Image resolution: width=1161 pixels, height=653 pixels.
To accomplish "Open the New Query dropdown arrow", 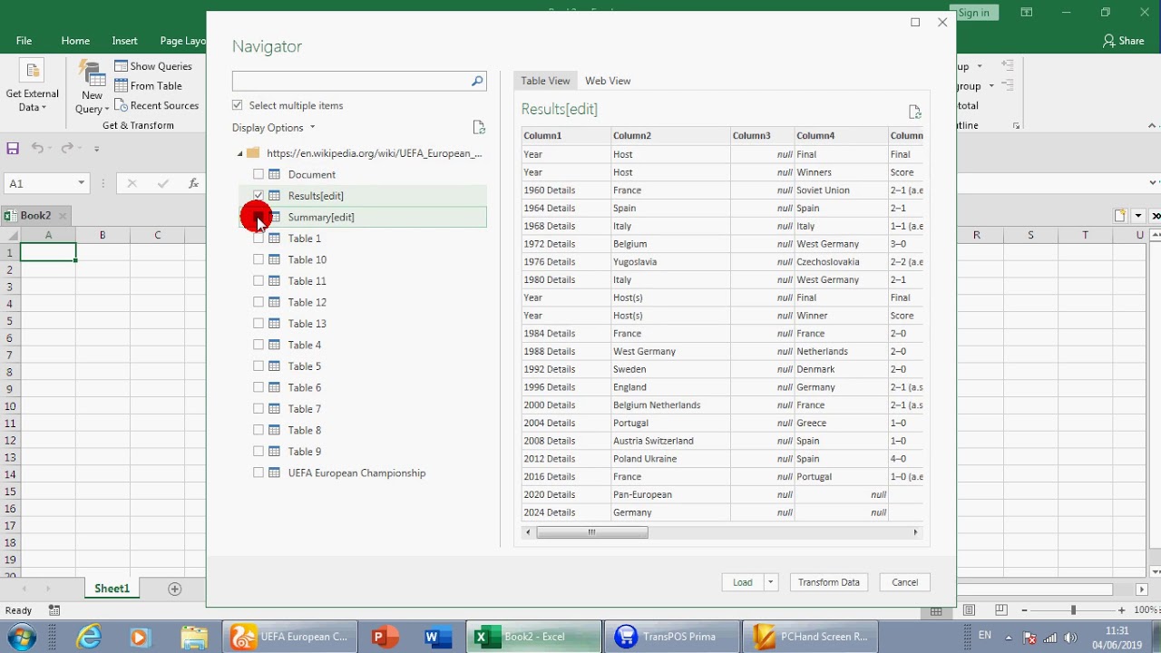I will coord(106,109).
